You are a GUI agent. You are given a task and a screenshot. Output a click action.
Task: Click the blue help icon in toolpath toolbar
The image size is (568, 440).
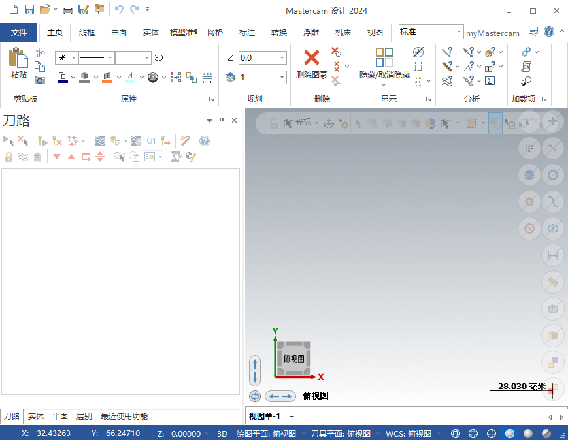pyautogui.click(x=205, y=140)
